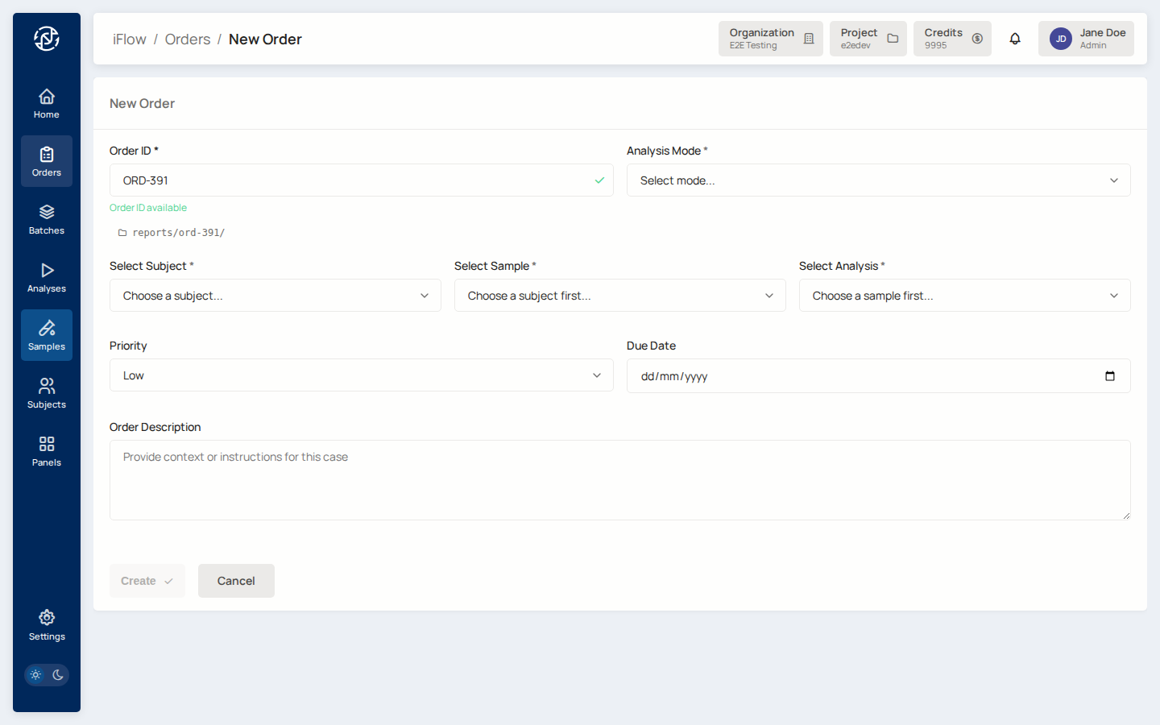Click the folder icon next to reports/ord-391/
The width and height of the screenshot is (1160, 725).
(x=122, y=233)
